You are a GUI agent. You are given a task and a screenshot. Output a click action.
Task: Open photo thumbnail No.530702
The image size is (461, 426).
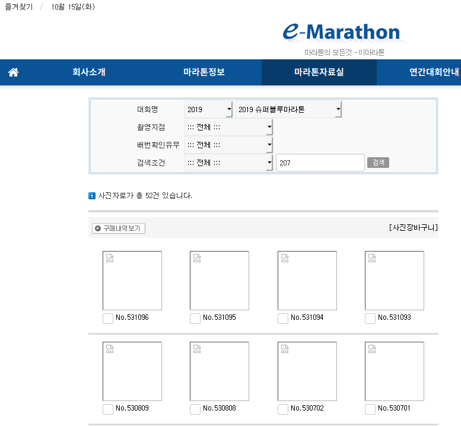click(307, 371)
